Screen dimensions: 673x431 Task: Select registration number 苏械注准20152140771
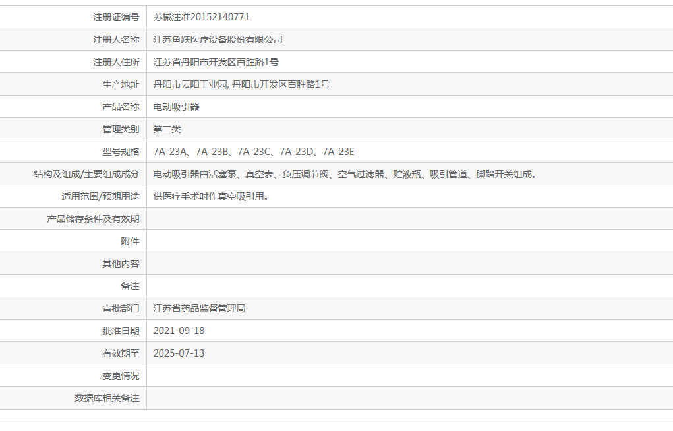201,17
